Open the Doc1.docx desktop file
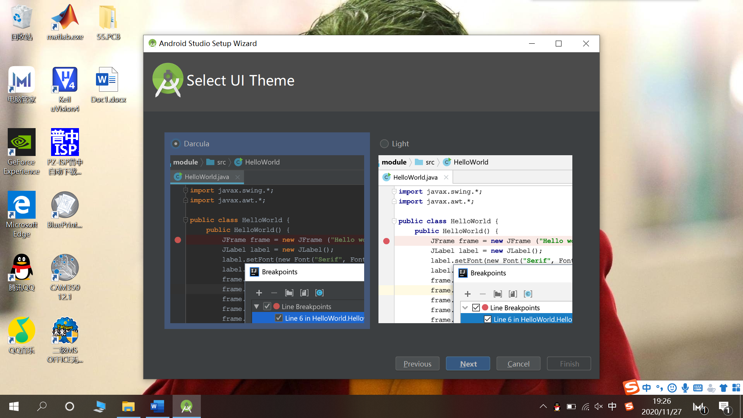The width and height of the screenshot is (743, 418). point(108,84)
